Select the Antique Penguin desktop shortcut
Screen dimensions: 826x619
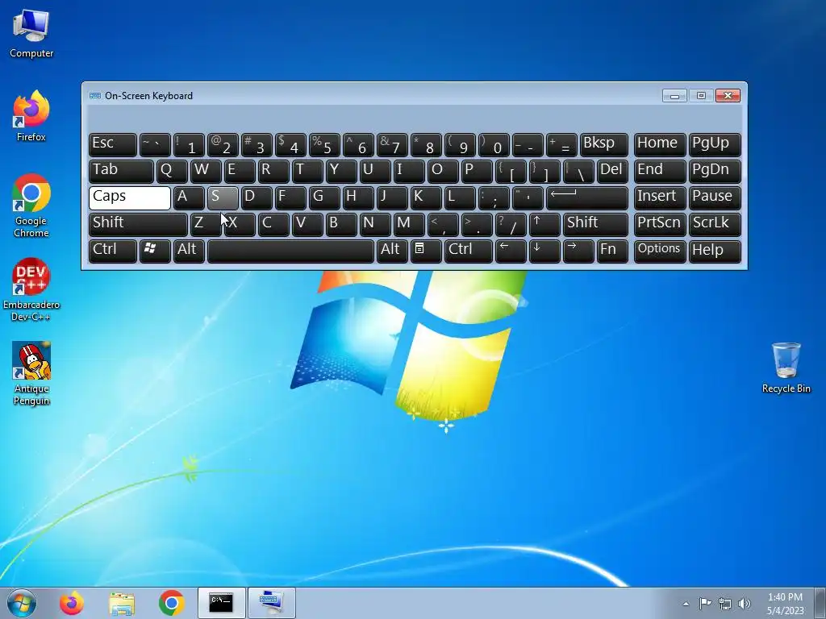(x=31, y=374)
